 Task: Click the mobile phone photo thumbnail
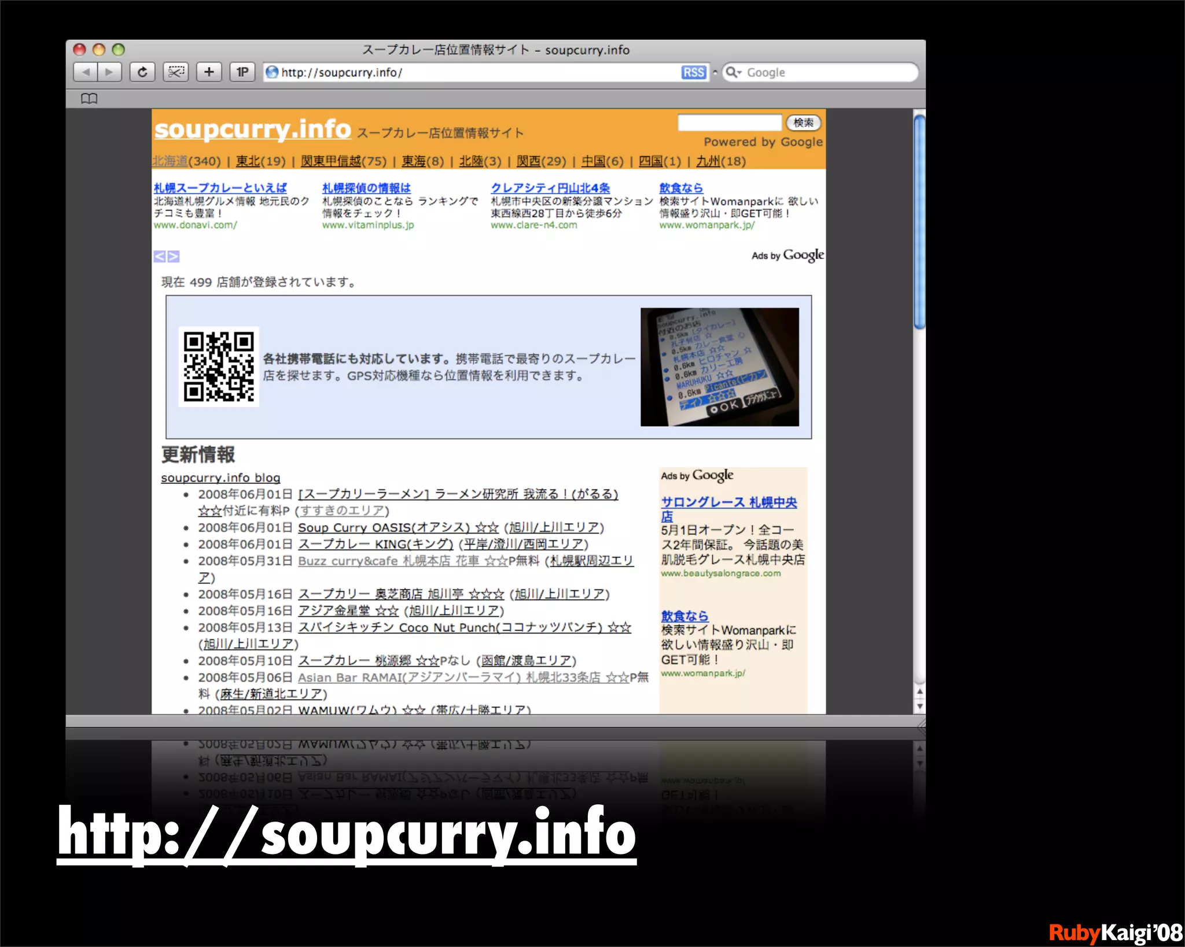[x=719, y=367]
